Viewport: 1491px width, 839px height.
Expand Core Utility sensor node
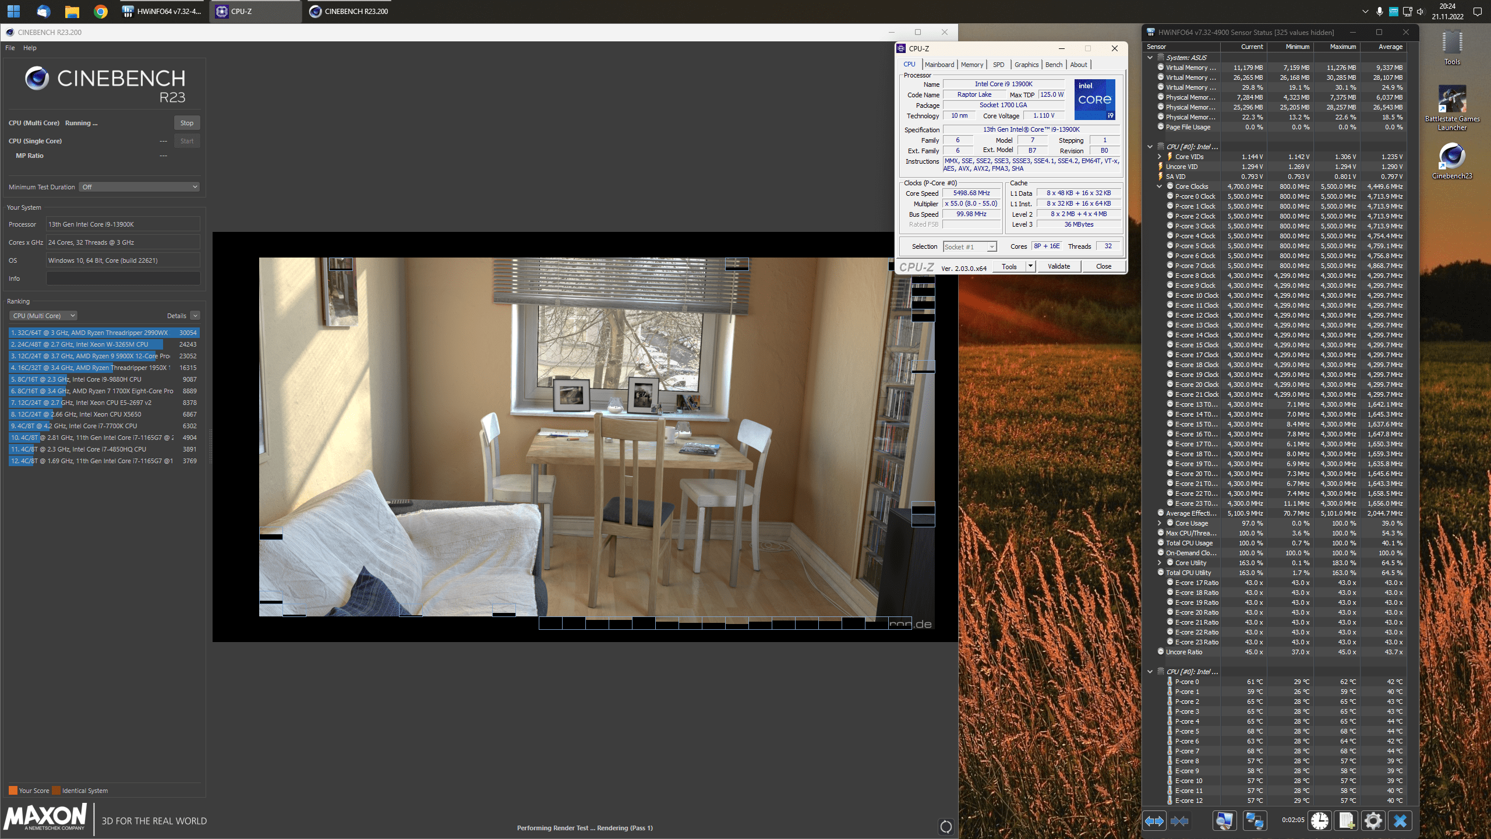pos(1160,563)
